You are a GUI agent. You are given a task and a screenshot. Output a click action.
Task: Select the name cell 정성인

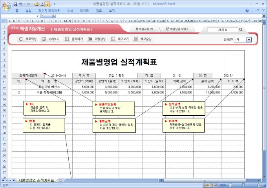coord(228,75)
